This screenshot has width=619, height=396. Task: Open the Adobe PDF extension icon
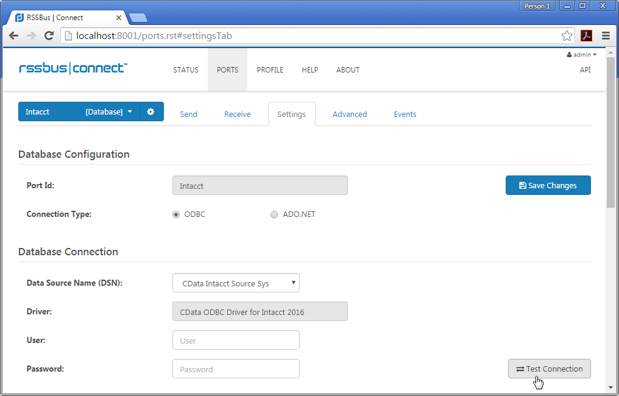(586, 36)
